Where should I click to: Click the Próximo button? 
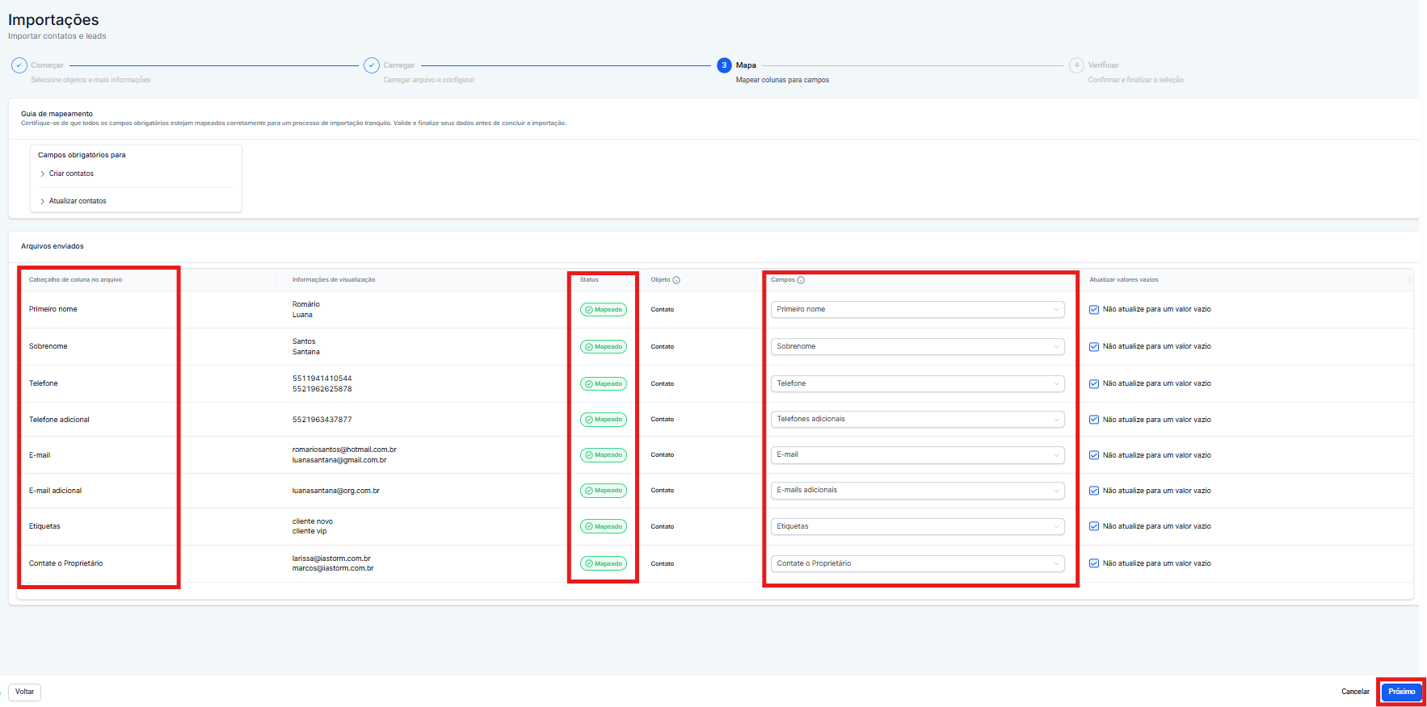[1401, 692]
